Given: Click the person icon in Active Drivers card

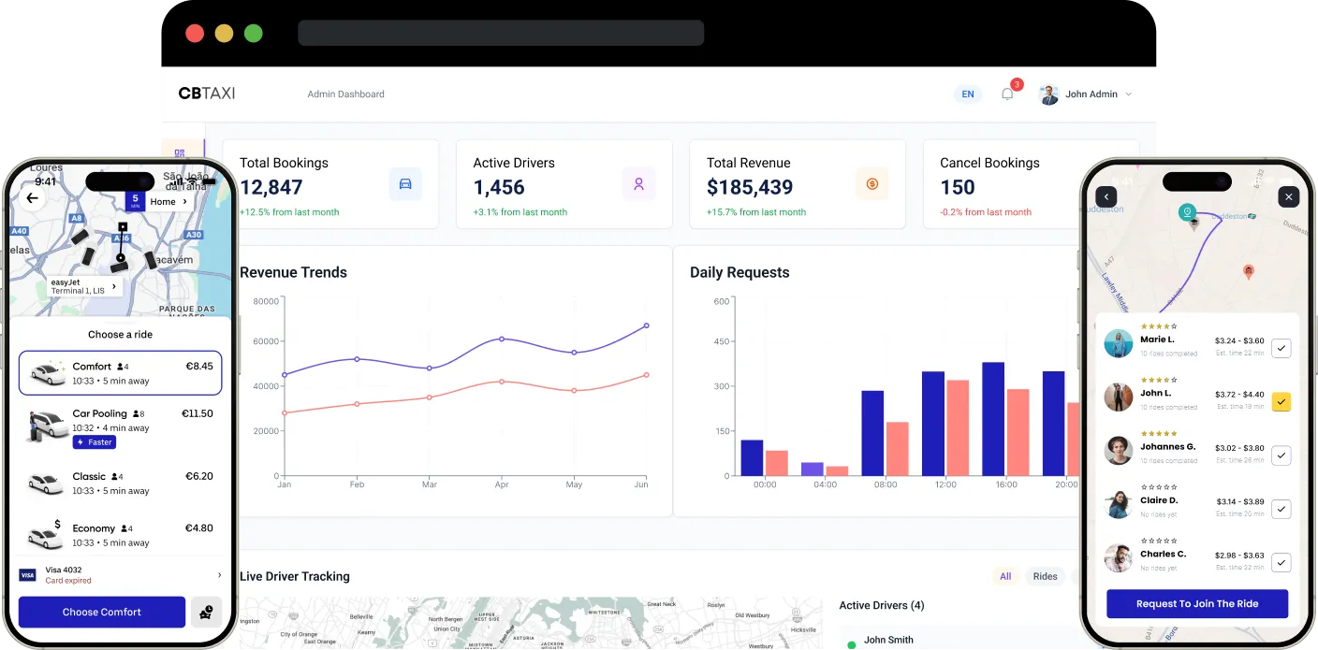Looking at the screenshot, I should click(638, 184).
